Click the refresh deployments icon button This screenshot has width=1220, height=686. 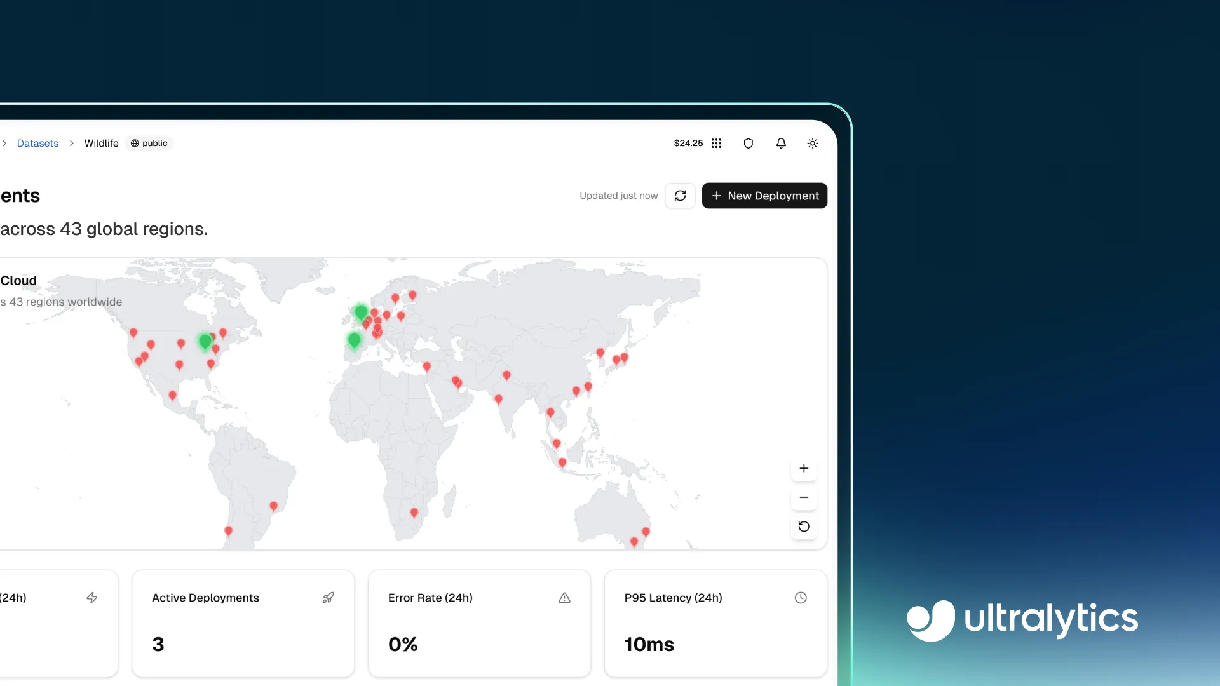680,196
